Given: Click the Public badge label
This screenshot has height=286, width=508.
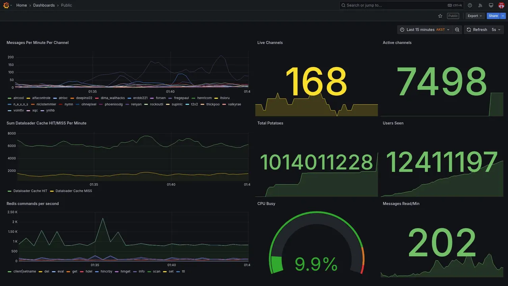Looking at the screenshot, I should pyautogui.click(x=453, y=16).
